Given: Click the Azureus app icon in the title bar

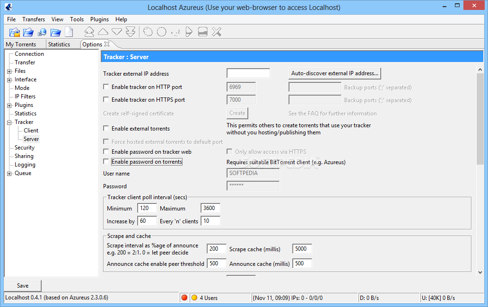Looking at the screenshot, I should pos(9,7).
